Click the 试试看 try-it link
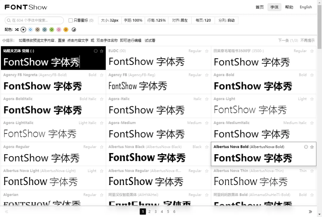322x217 pixels. [x=150, y=41]
